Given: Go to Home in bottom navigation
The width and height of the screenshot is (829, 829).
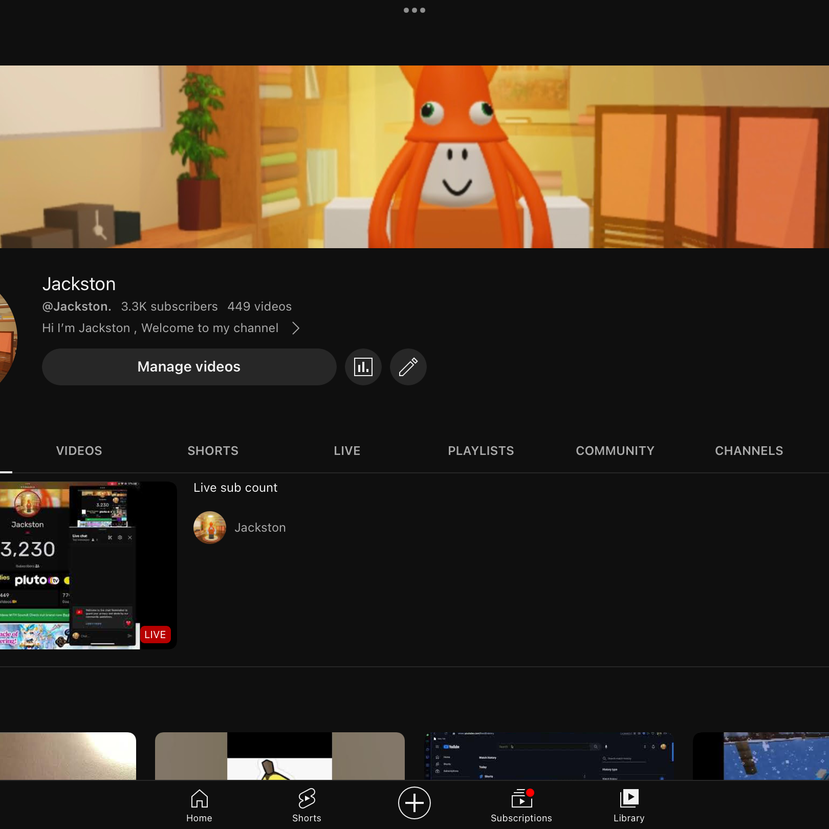Looking at the screenshot, I should 199,805.
